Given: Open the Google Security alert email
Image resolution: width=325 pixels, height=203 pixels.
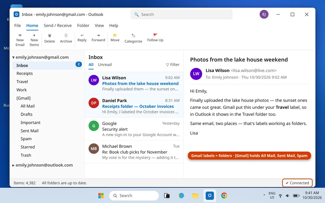Looking at the screenshot, I should [x=134, y=129].
